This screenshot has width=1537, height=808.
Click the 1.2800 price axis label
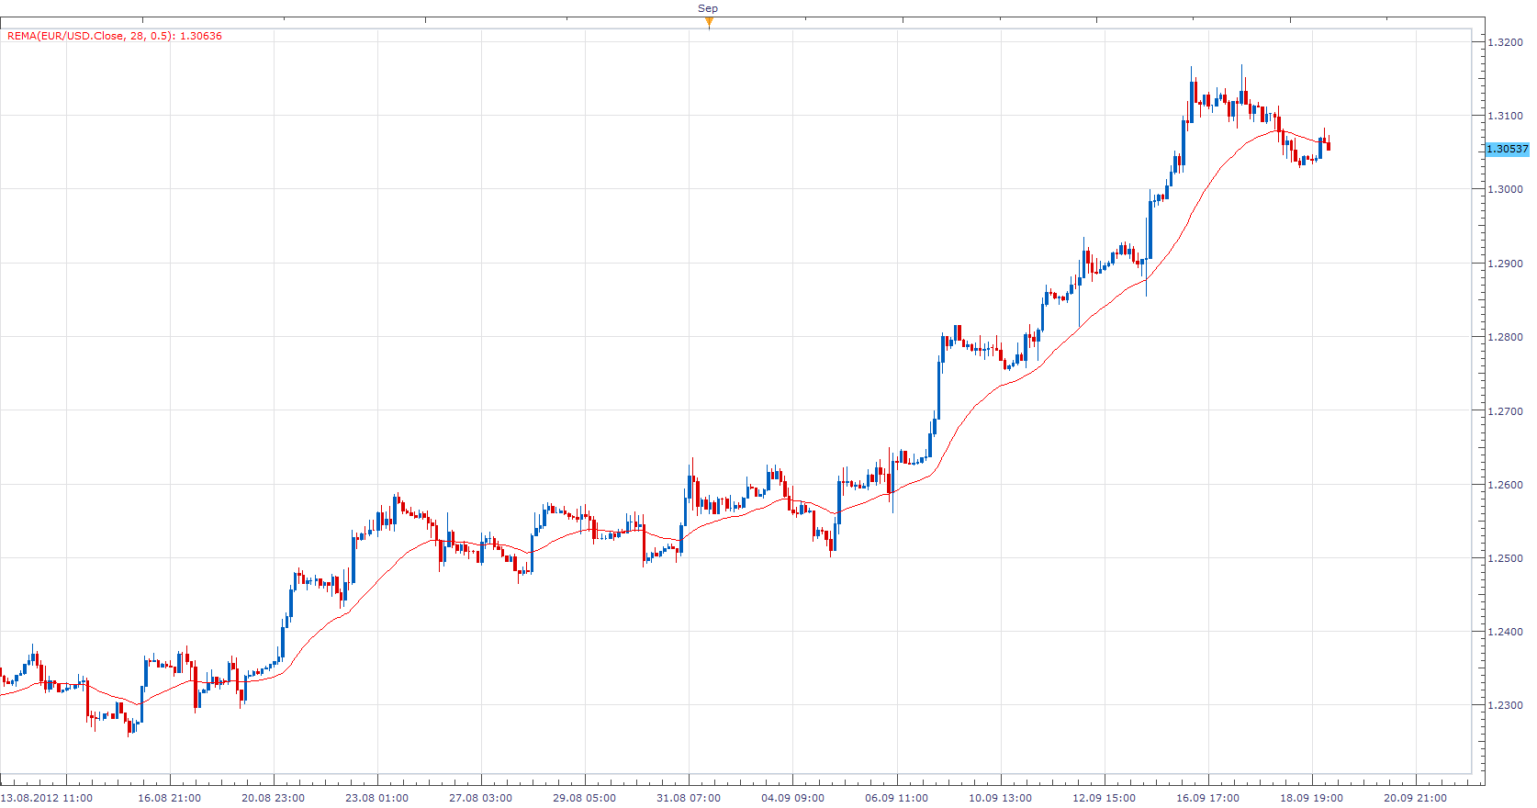coord(1505,337)
